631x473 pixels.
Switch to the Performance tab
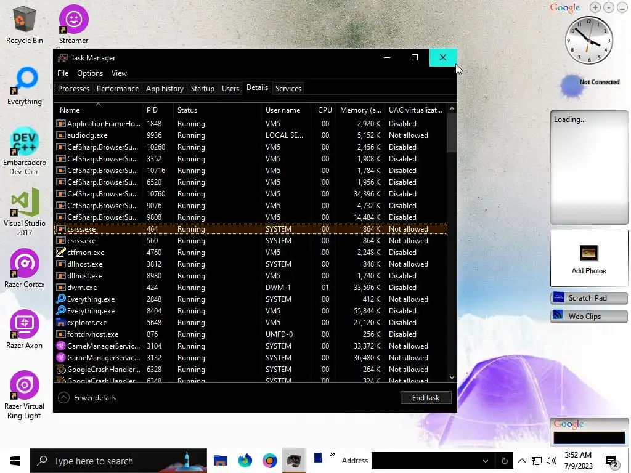pyautogui.click(x=118, y=89)
